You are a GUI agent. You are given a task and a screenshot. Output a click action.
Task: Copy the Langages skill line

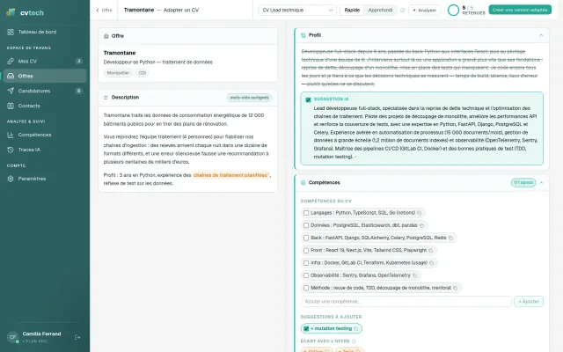click(x=419, y=213)
